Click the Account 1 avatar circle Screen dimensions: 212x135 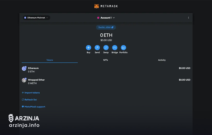pyautogui.click(x=98, y=18)
